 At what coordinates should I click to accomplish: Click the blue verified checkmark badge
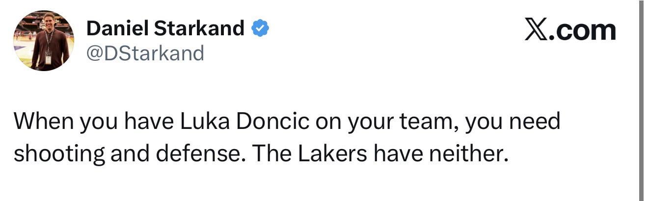coord(260,29)
